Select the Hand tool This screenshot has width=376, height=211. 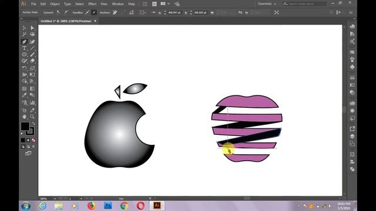25,117
